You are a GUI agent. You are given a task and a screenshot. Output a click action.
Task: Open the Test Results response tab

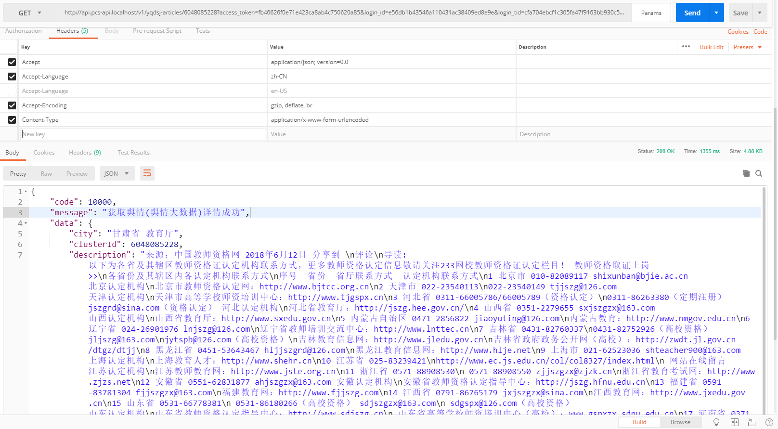(x=133, y=153)
